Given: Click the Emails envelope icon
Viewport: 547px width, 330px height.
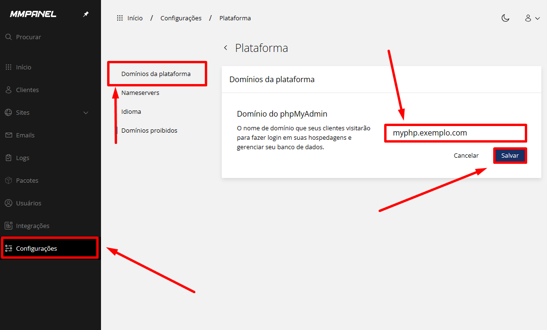Looking at the screenshot, I should coord(8,135).
